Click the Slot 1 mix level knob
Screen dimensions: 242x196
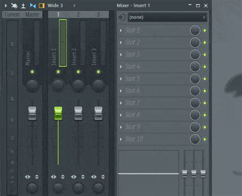coord(195,31)
